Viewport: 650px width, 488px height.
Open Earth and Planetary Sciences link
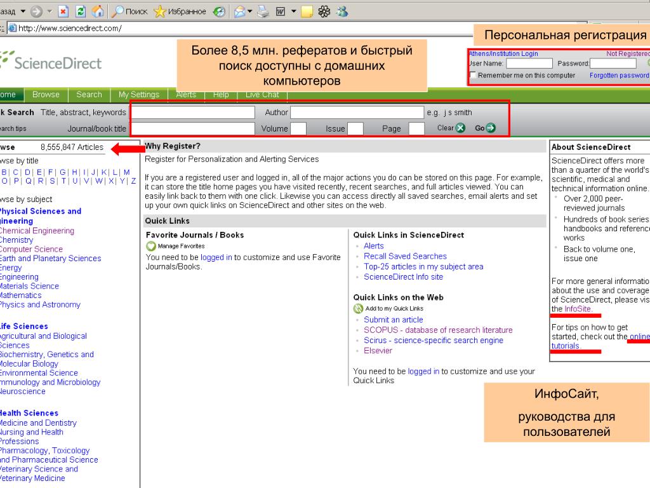point(50,258)
